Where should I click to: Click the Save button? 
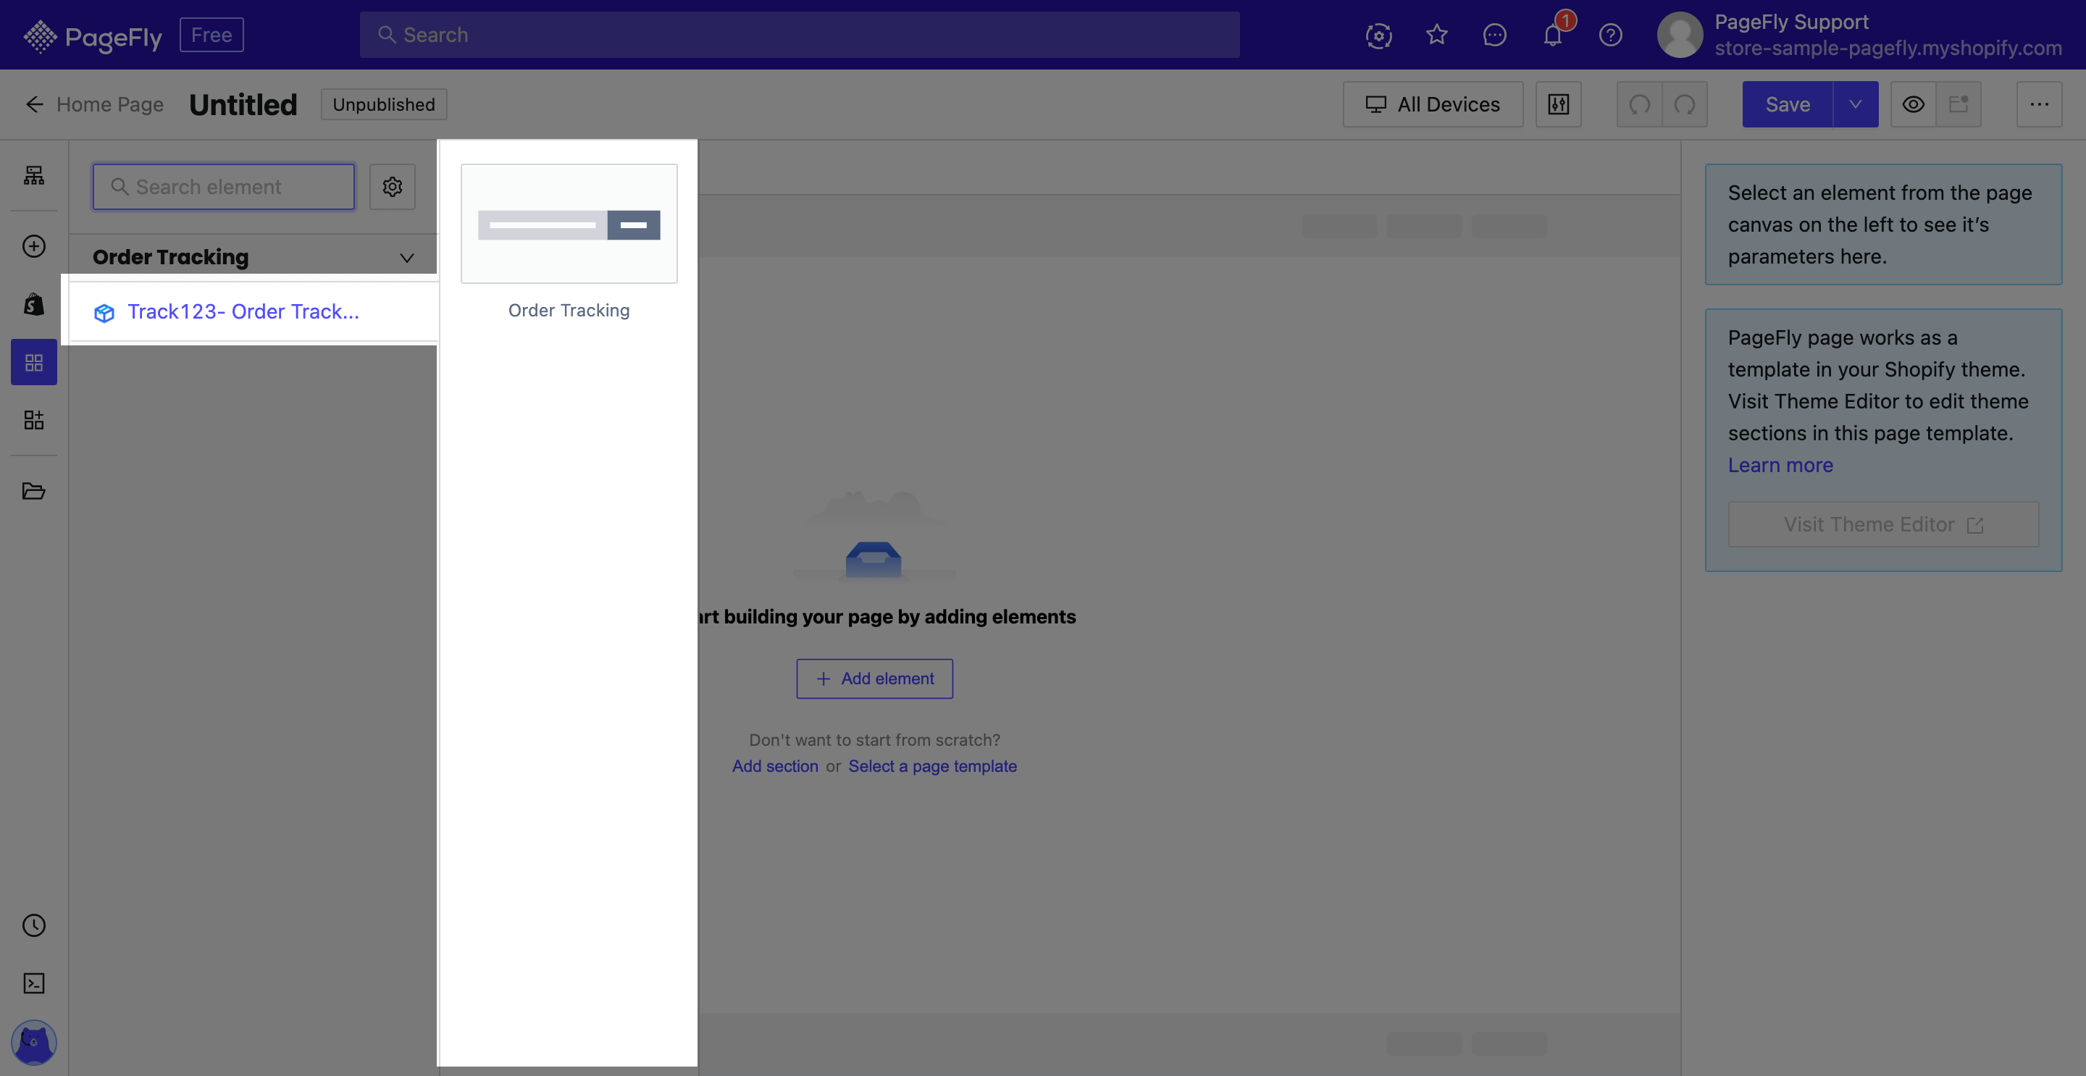pos(1787,104)
